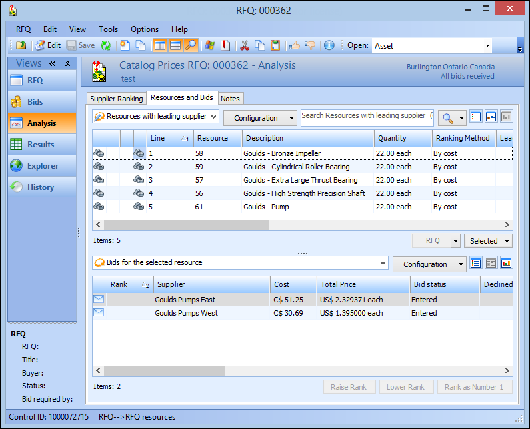Click the thumbs-up icon in toolbar
Image resolution: width=530 pixels, height=429 pixels.
[294, 45]
